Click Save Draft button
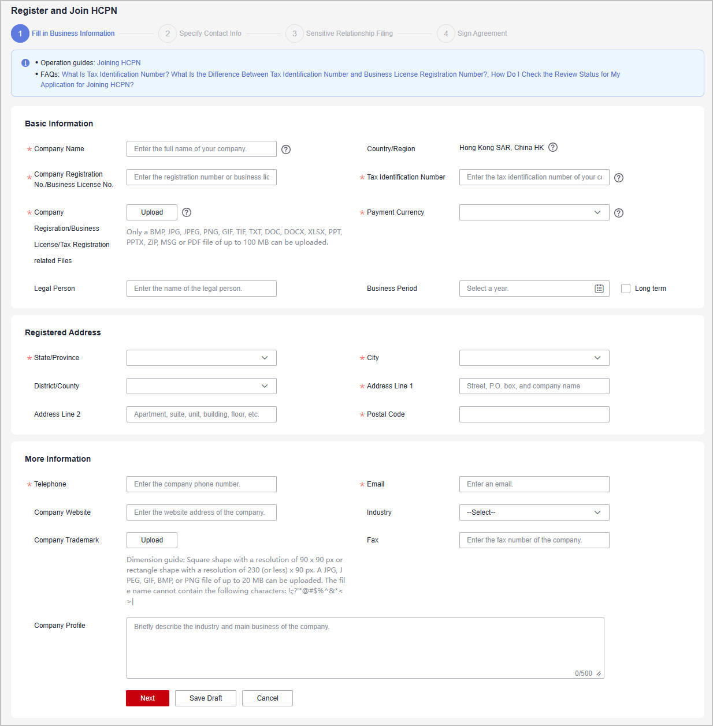The height and width of the screenshot is (726, 713). point(206,698)
